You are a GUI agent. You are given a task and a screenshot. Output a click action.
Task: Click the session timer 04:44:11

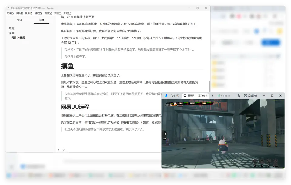pos(226,96)
